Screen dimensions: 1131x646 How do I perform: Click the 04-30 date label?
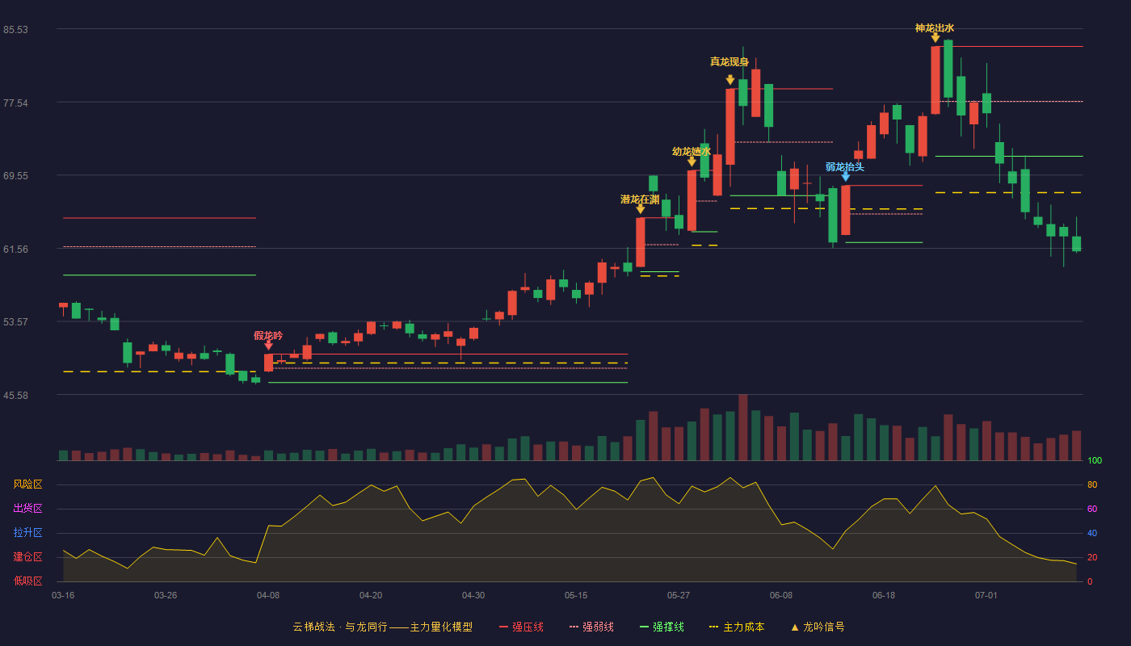tap(473, 595)
